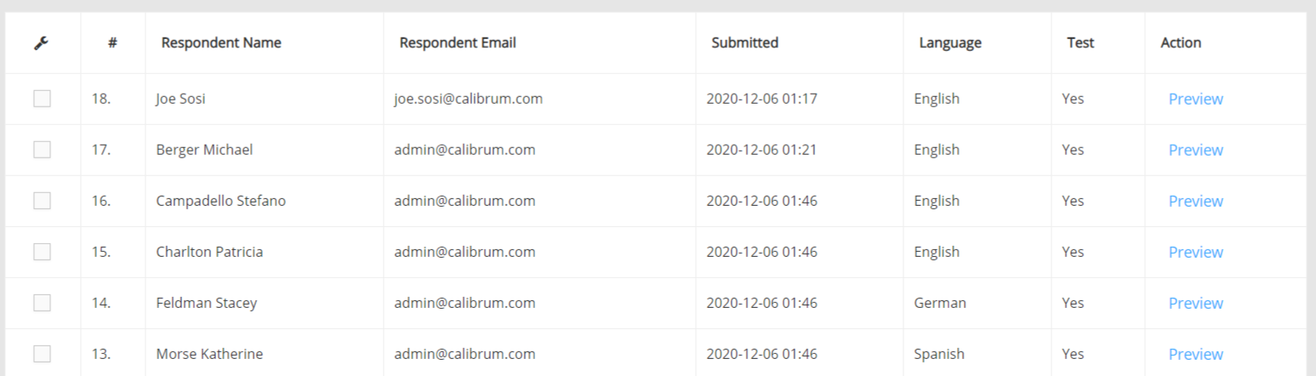Click the Language column header
Viewport: 1316px width, 376px height.
950,43
